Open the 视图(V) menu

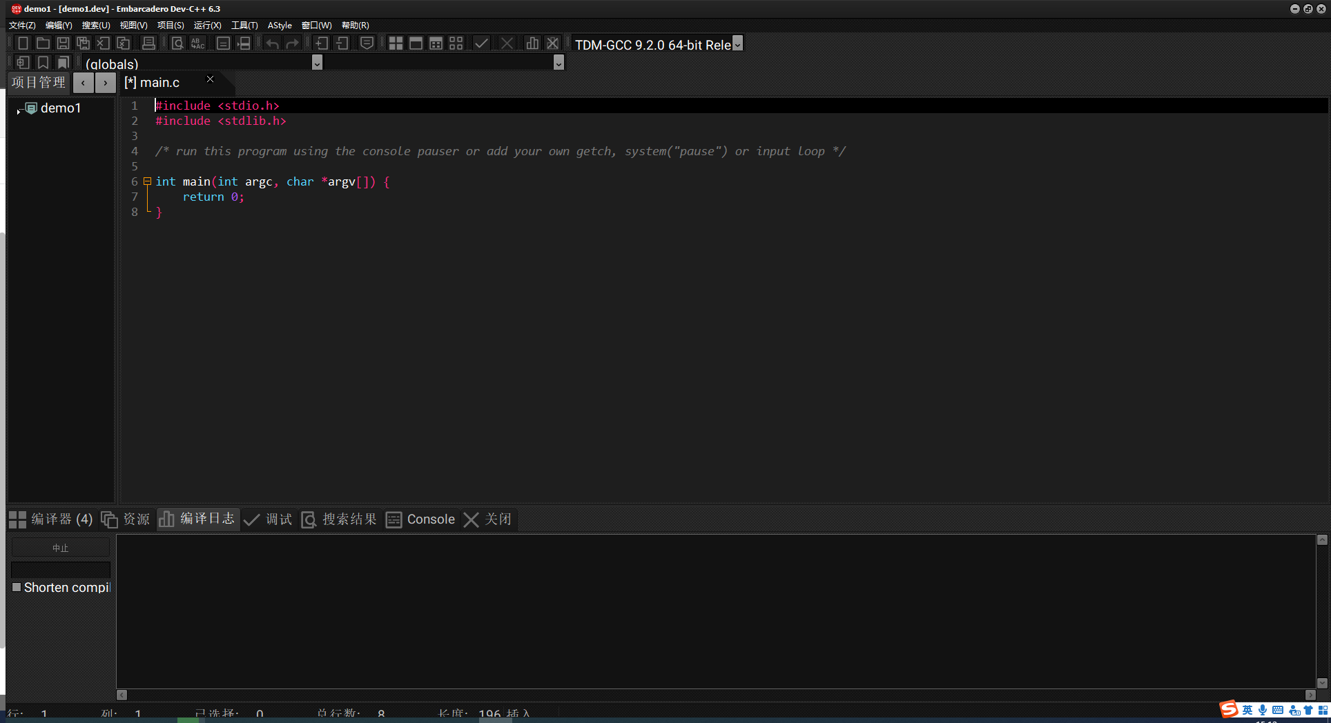click(133, 25)
